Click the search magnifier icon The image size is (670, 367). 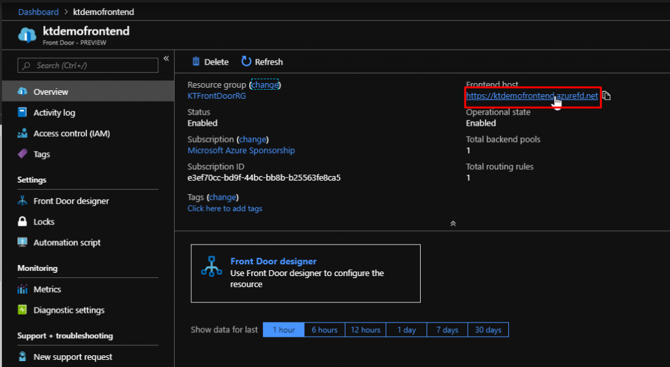click(26, 65)
